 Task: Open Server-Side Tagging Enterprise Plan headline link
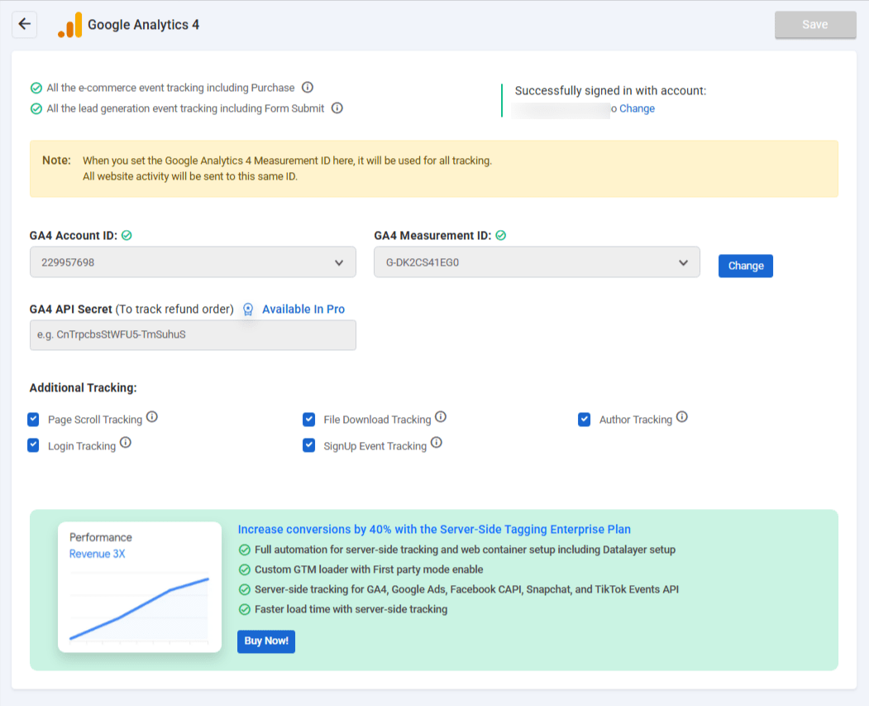pos(434,529)
